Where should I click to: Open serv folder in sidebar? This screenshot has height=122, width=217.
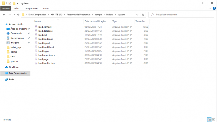point(13,57)
